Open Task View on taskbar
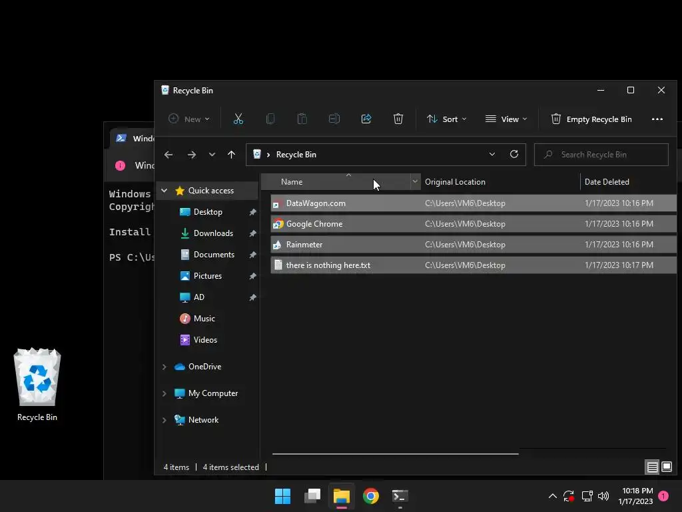The image size is (682, 512). 312,496
